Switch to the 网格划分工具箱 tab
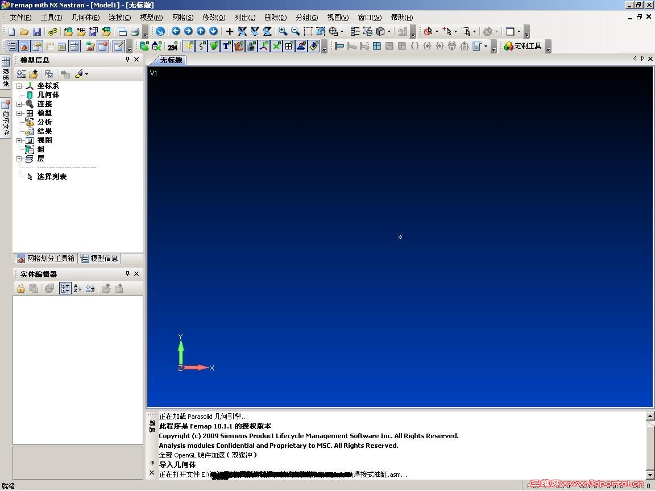 47,259
